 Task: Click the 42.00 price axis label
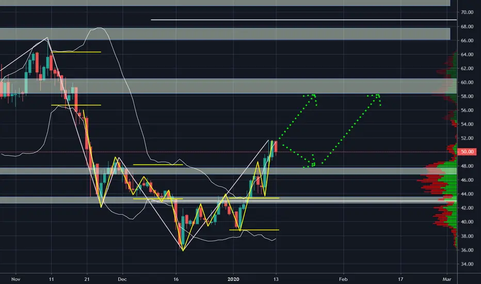pos(467,208)
